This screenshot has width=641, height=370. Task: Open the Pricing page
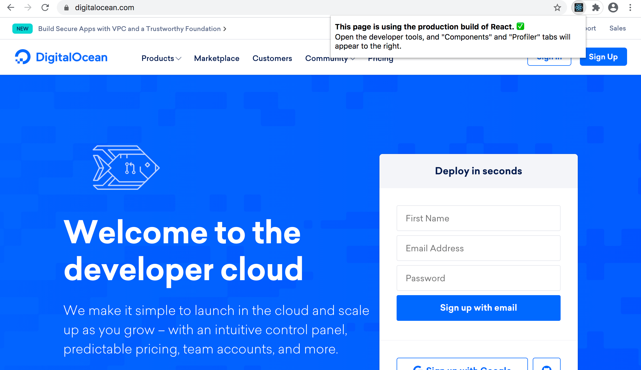tap(381, 58)
